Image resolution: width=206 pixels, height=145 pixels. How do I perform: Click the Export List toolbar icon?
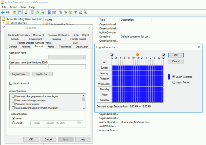tap(43, 12)
